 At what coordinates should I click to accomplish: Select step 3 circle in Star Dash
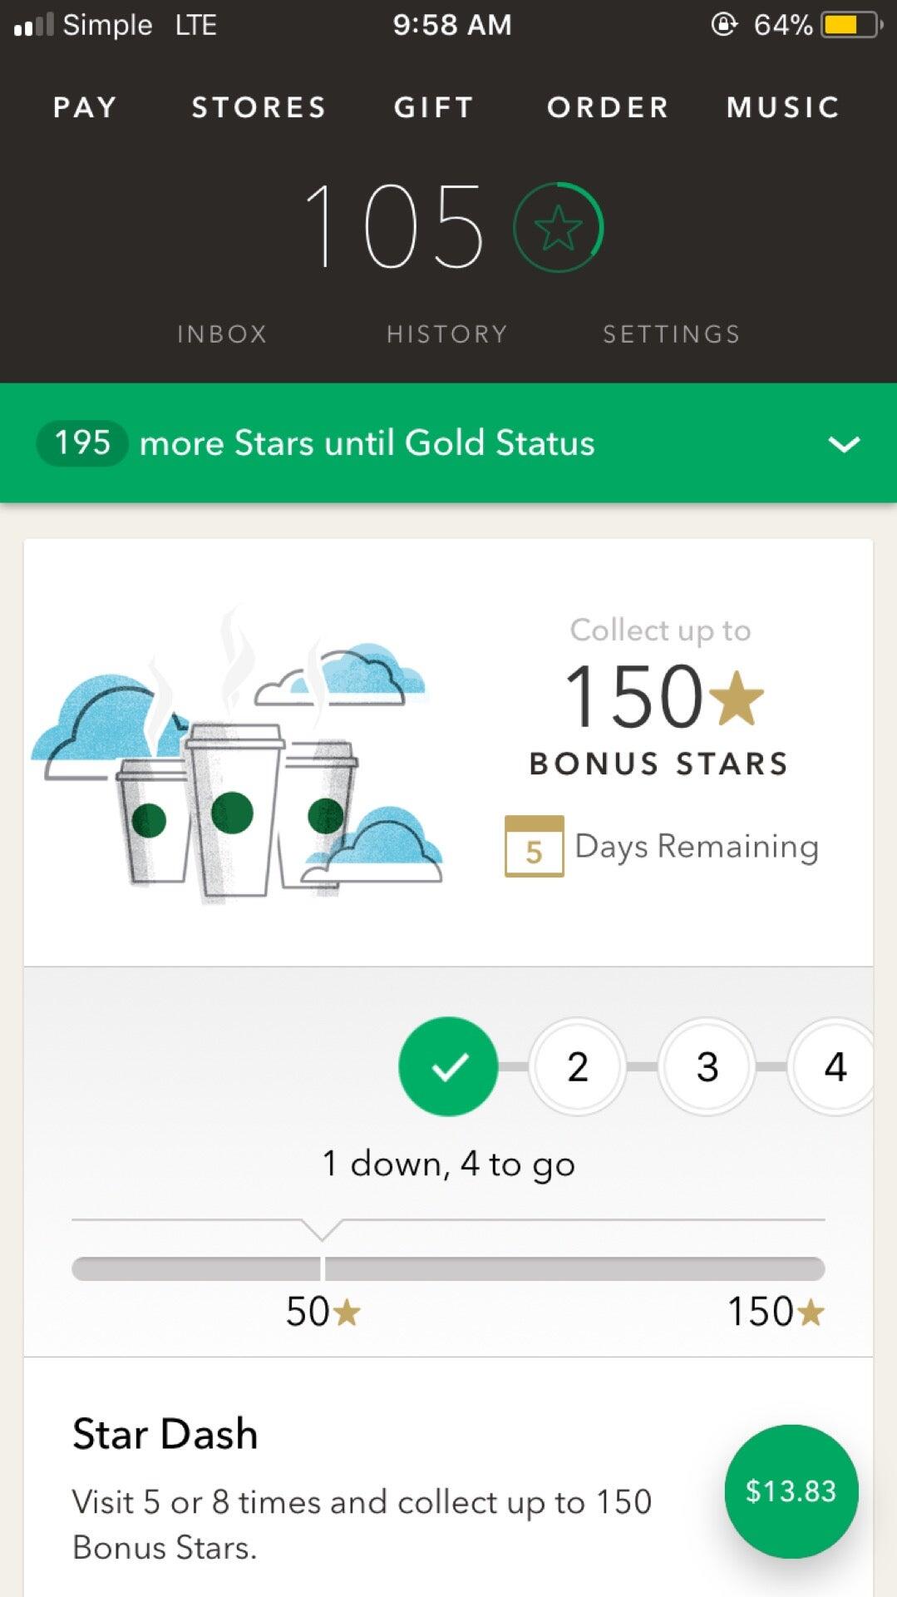click(707, 1066)
